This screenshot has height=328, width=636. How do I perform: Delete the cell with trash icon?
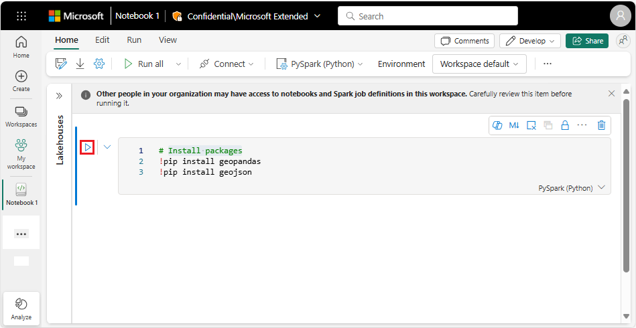point(602,125)
